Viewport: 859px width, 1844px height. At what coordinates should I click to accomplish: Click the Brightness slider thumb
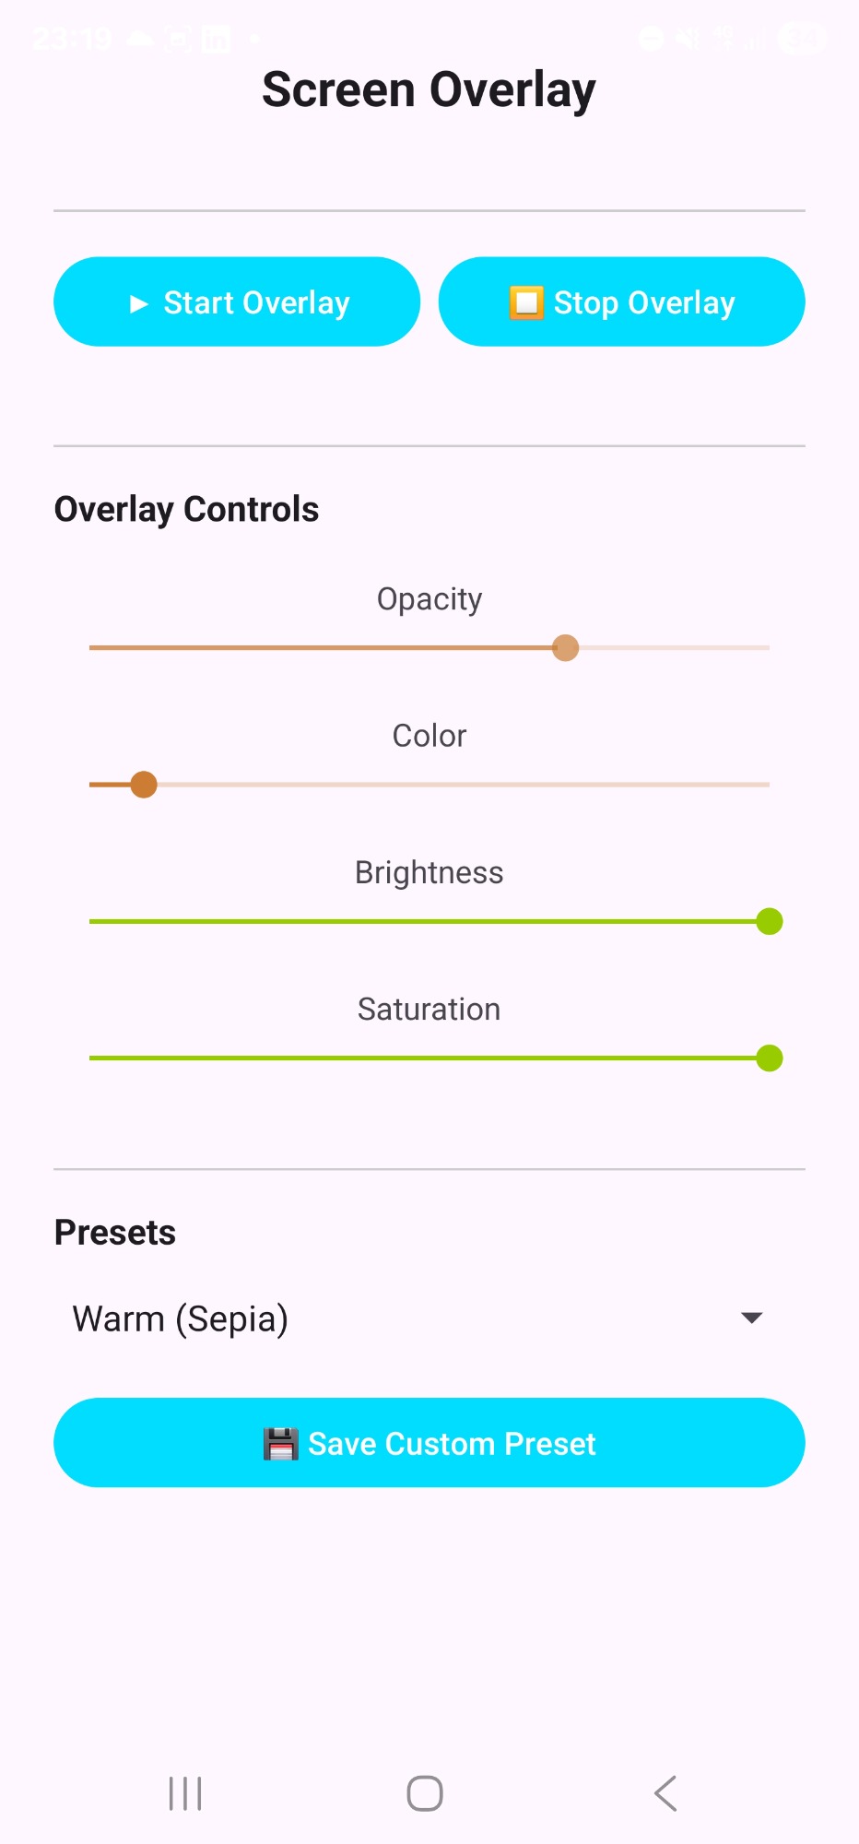pyautogui.click(x=769, y=921)
